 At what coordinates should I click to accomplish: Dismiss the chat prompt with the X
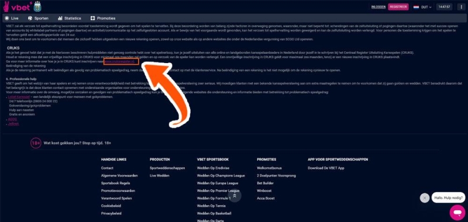(425, 198)
